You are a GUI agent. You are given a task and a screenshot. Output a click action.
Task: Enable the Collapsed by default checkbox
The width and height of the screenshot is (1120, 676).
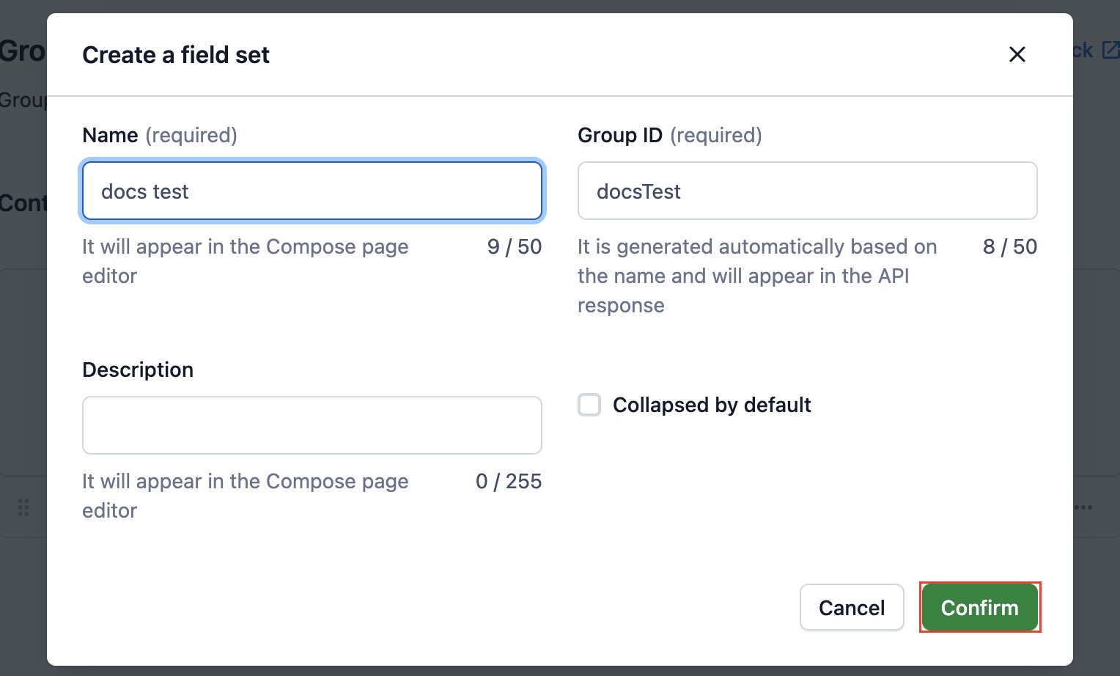589,405
